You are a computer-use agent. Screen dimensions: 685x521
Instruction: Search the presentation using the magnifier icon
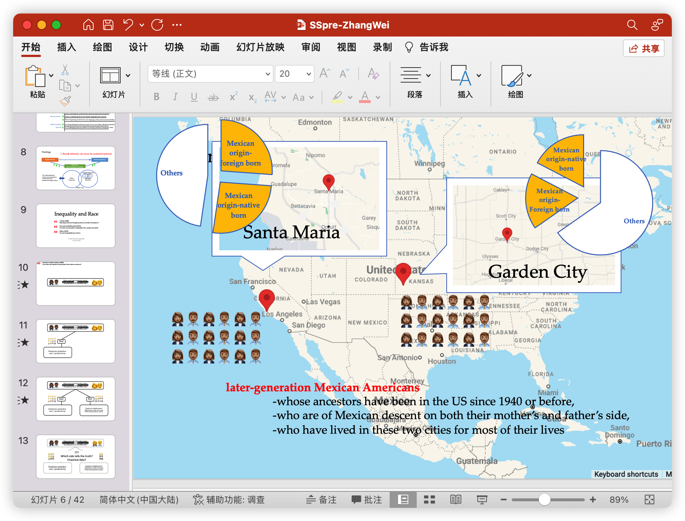632,25
